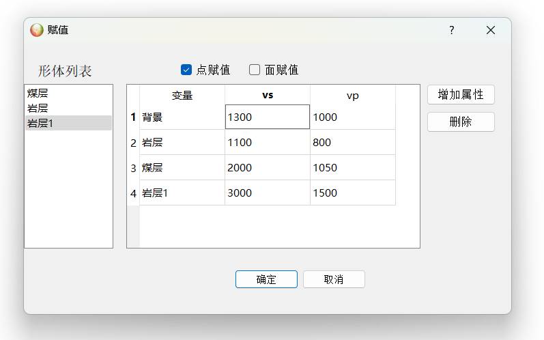The width and height of the screenshot is (544, 340).
Task: Cancel the dialog with 取消
Action: tap(334, 279)
